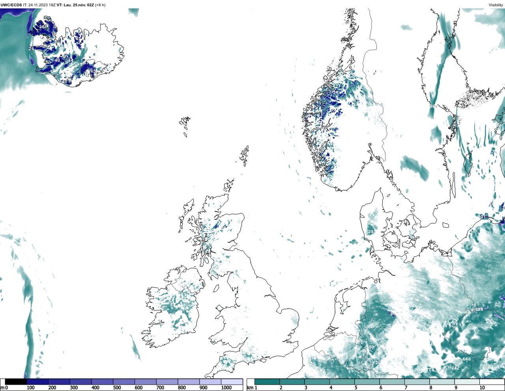
Task: Pick the 3–4 km legend color block
Action: pyautogui.click(x=317, y=382)
